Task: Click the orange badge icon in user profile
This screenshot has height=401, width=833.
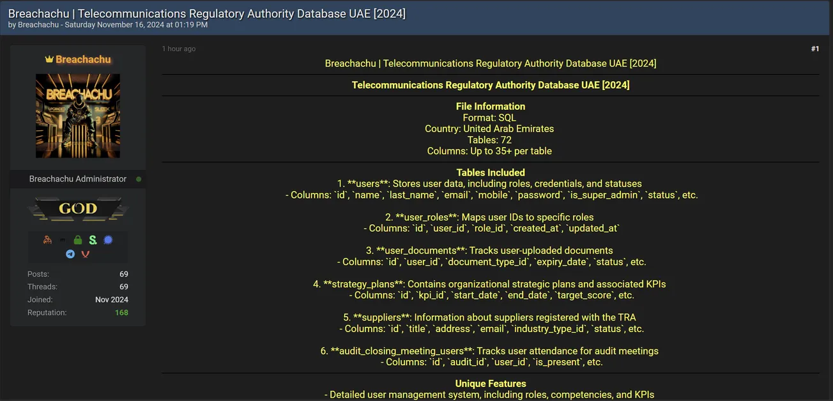Action: (48, 239)
